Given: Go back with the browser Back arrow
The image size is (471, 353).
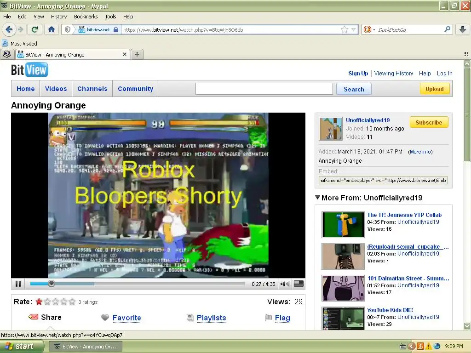Looking at the screenshot, I should tap(9, 29).
